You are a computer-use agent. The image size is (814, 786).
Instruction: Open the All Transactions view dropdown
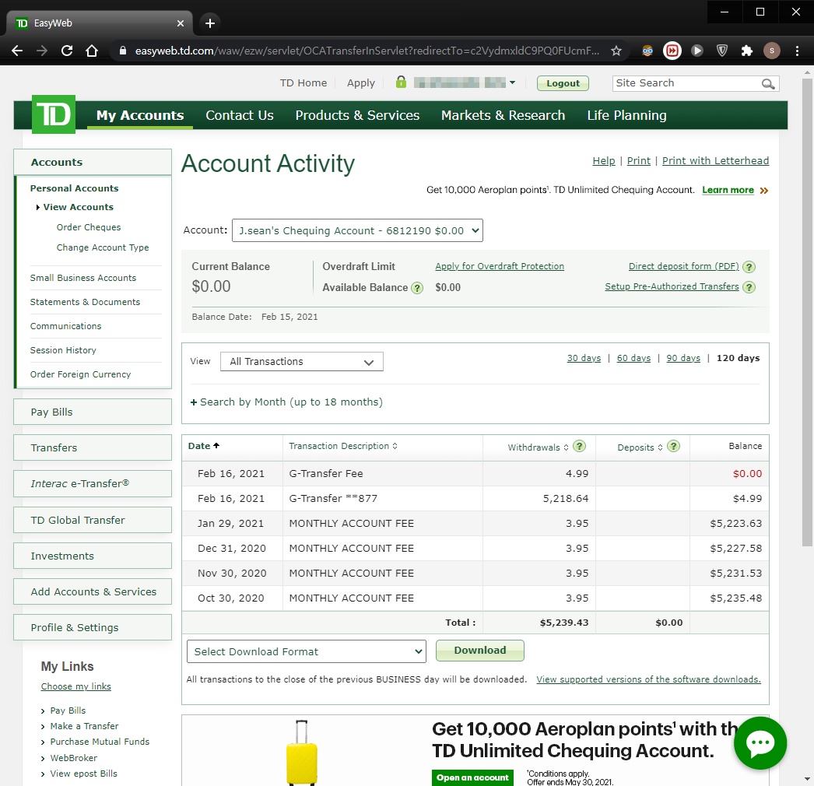point(302,362)
